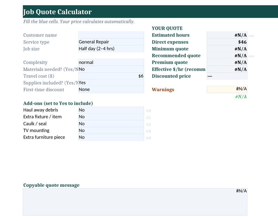
Task: Toggle the Haul away debris add-on cell
Action: [111, 110]
